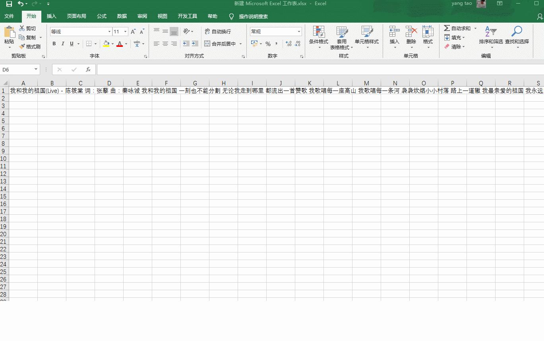Open Find and Select (查找和选择)
Screen dimensions: 544x341
click(517, 37)
